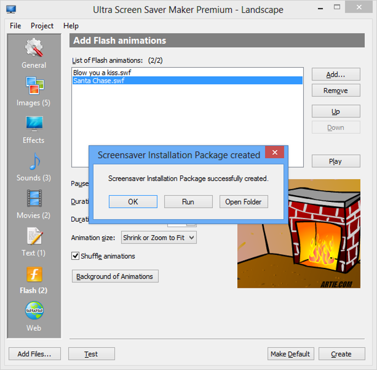
Task: Click the app icon in title bar
Action: pos(11,9)
